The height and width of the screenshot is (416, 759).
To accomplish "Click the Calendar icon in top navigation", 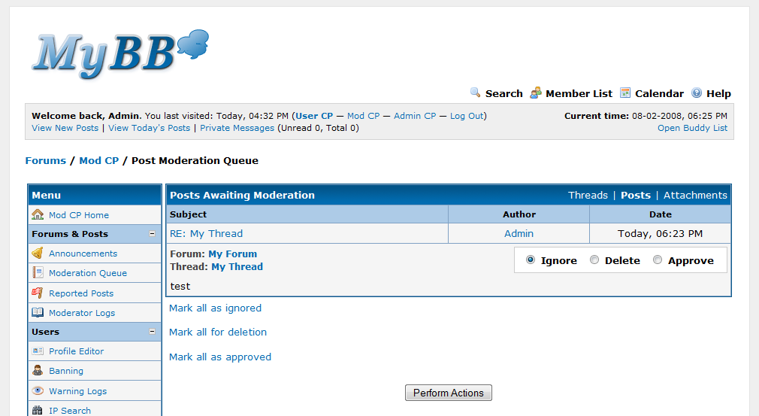I will (625, 93).
